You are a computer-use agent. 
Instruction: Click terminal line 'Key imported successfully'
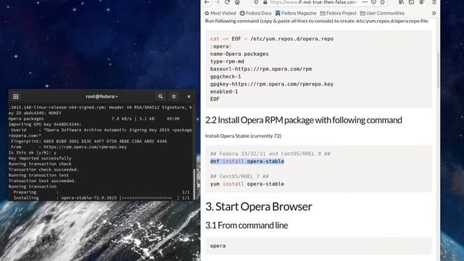click(x=40, y=158)
